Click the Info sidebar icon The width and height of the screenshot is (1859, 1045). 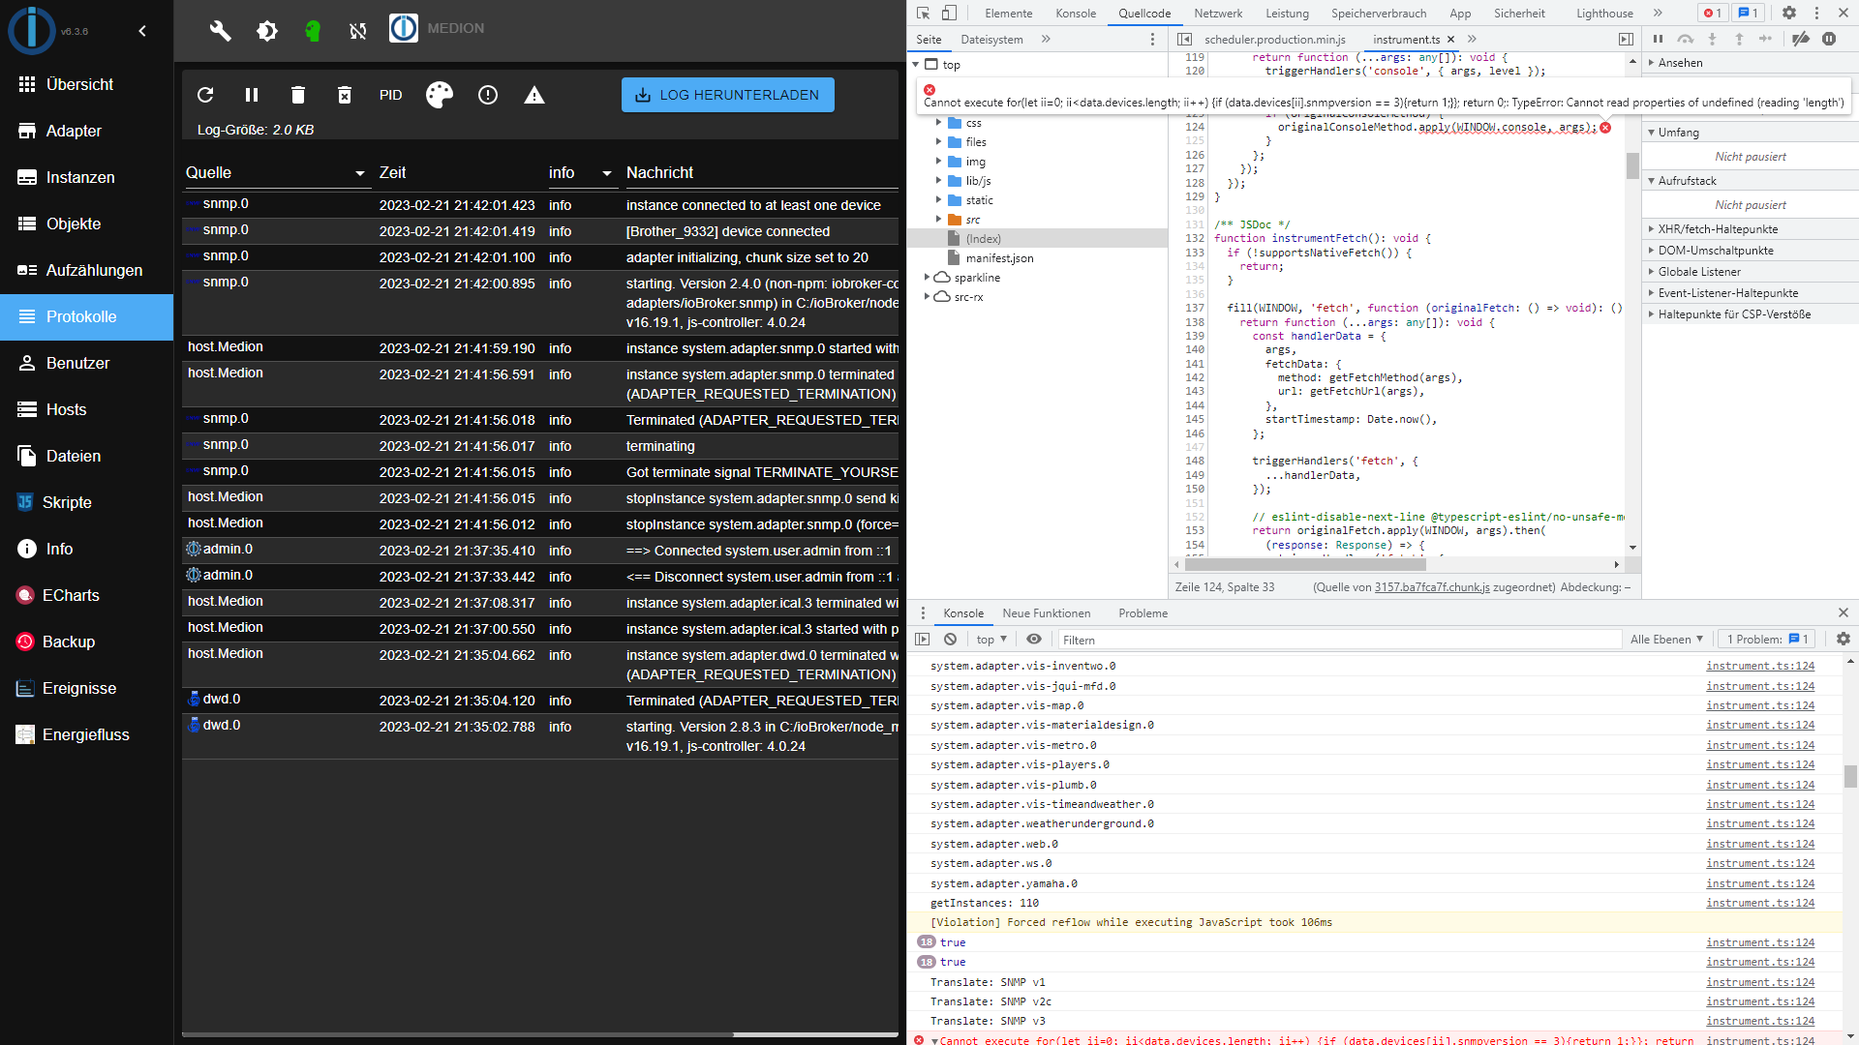click(x=27, y=549)
